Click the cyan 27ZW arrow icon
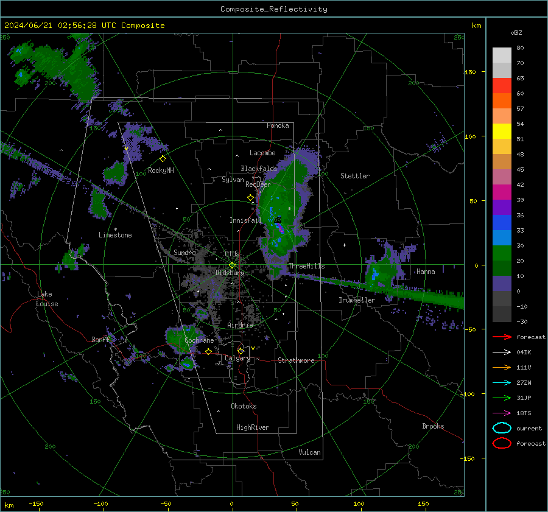548x512 pixels. (502, 383)
